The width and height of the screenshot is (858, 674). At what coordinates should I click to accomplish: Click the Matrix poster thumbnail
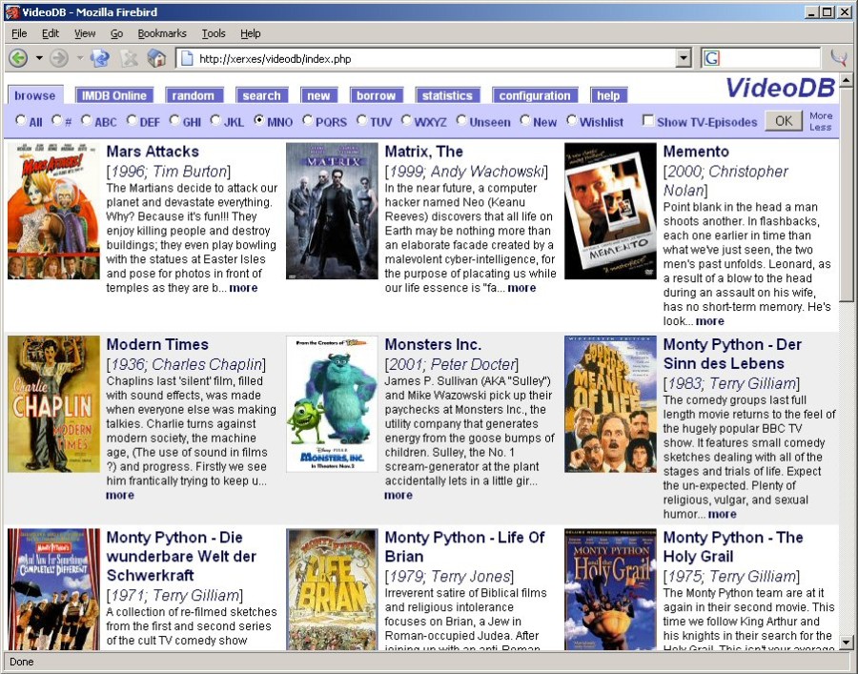click(332, 212)
